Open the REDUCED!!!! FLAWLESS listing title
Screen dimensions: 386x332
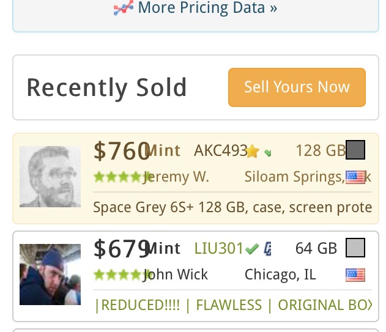(x=233, y=304)
